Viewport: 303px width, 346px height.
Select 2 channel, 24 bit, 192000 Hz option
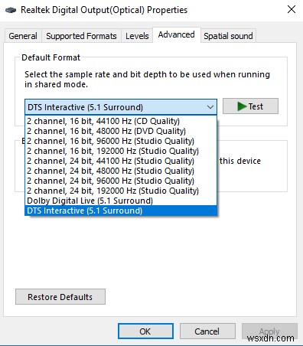pyautogui.click(x=121, y=191)
